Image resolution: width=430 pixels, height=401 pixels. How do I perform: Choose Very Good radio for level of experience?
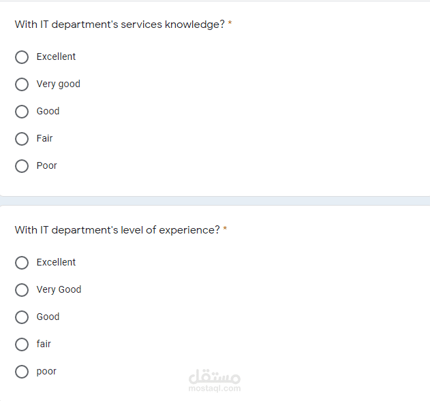pyautogui.click(x=22, y=290)
